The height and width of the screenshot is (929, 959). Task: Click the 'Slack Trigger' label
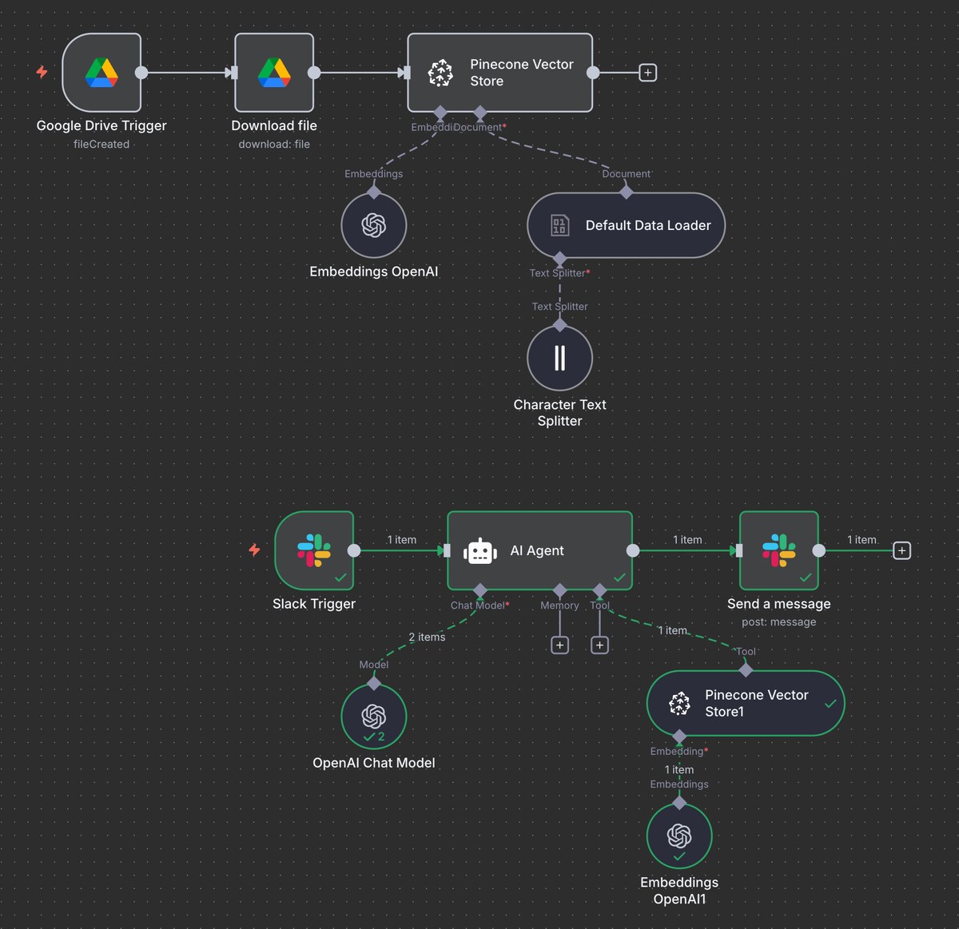(314, 604)
